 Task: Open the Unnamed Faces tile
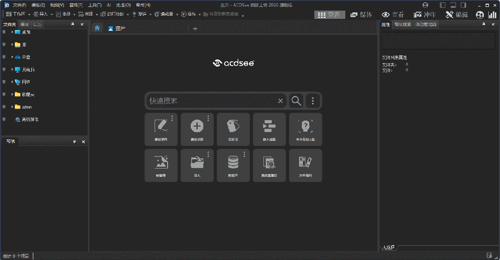coord(306,129)
